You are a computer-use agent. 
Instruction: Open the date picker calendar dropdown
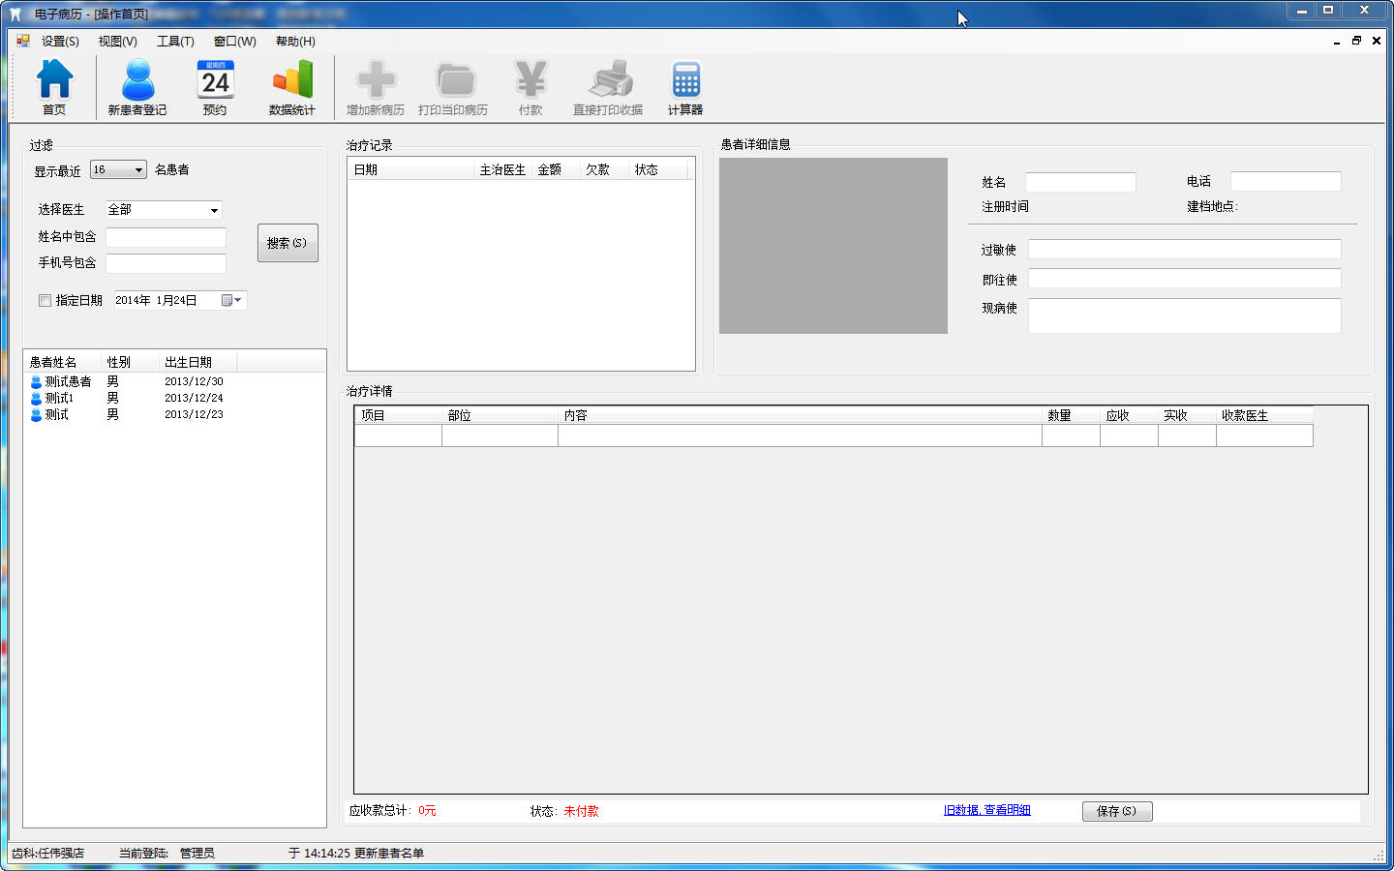(x=231, y=301)
